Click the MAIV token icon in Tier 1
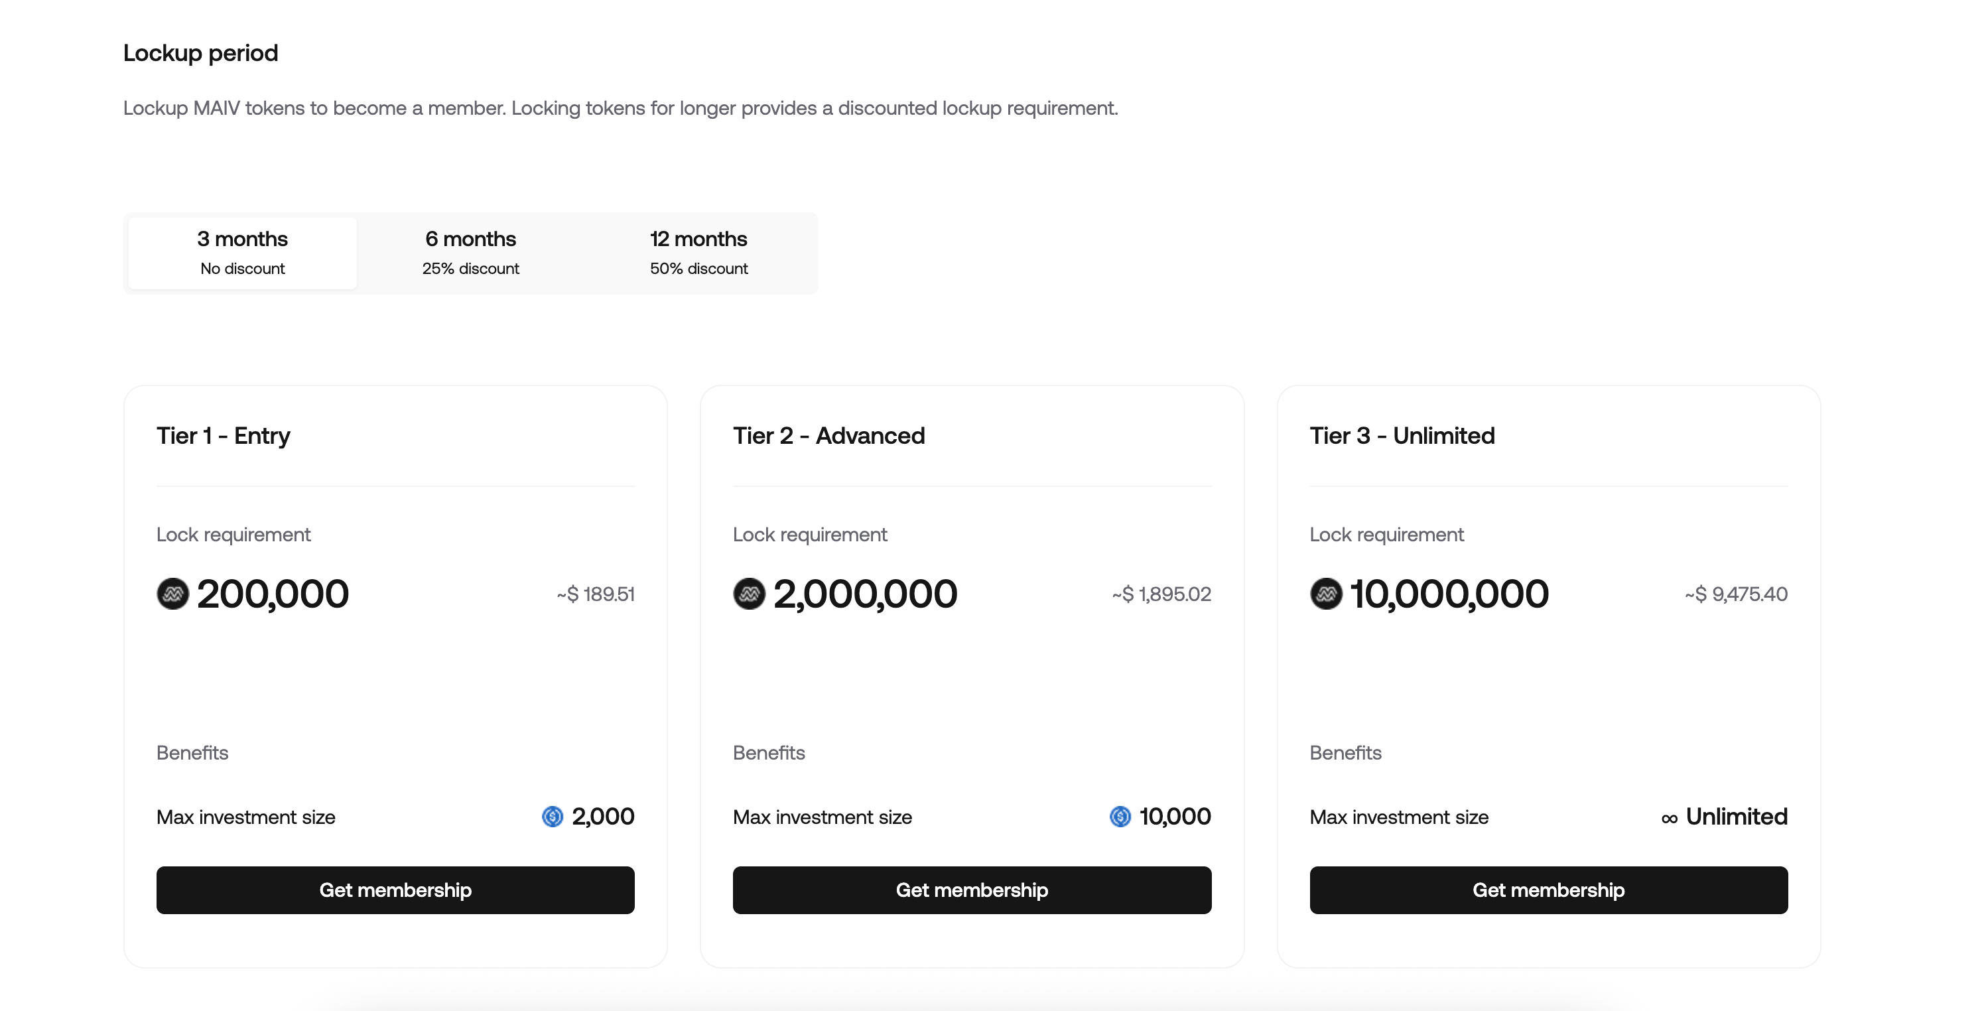 pos(172,594)
